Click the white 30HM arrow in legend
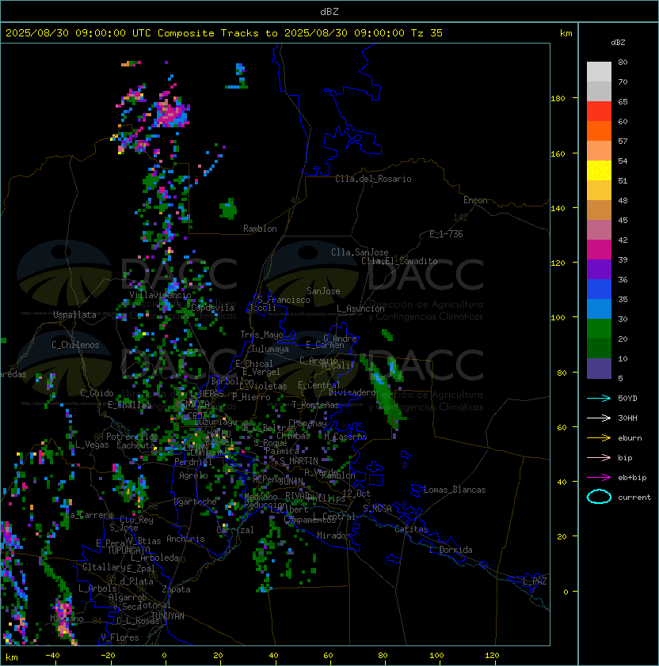The width and height of the screenshot is (659, 666). (x=599, y=418)
